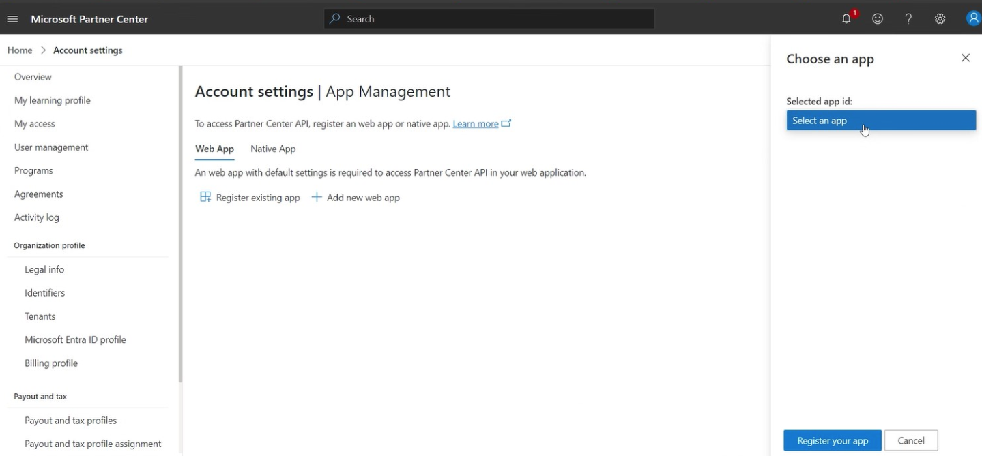Screen dimensions: 982x456
Task: Open Identifiers page
Action: [45, 292]
